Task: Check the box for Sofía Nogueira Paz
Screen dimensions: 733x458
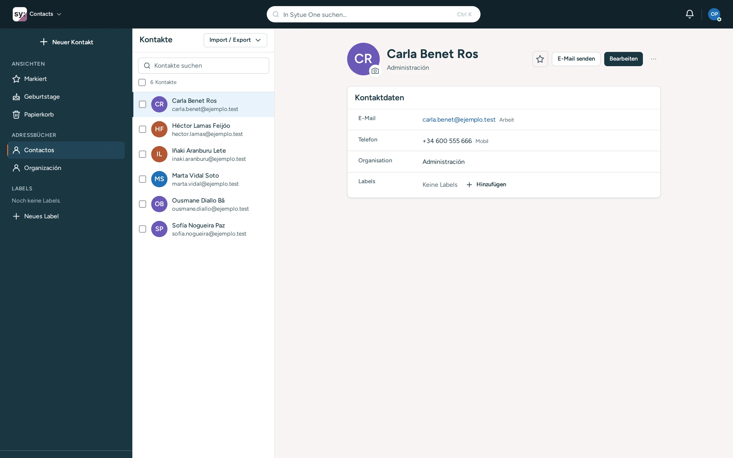Action: [142, 229]
